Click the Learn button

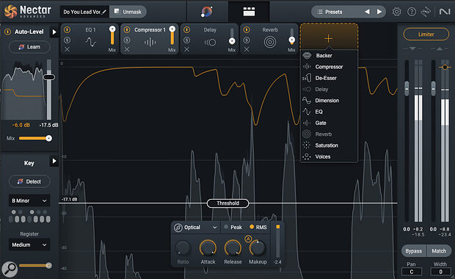(x=29, y=47)
